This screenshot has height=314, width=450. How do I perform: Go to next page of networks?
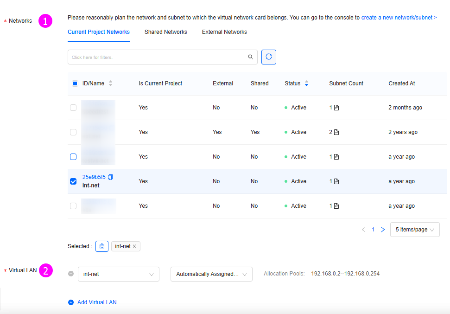pos(383,230)
